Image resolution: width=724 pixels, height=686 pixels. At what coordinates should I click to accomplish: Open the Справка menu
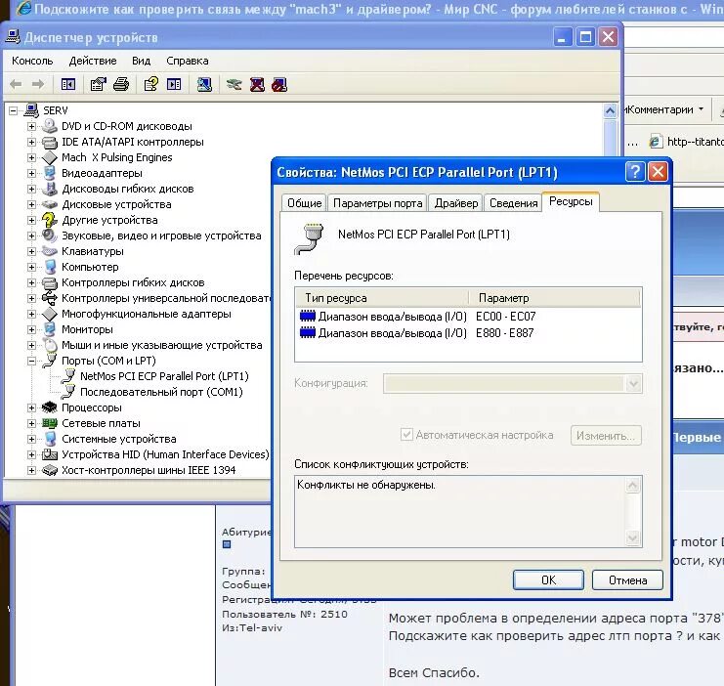coord(188,61)
